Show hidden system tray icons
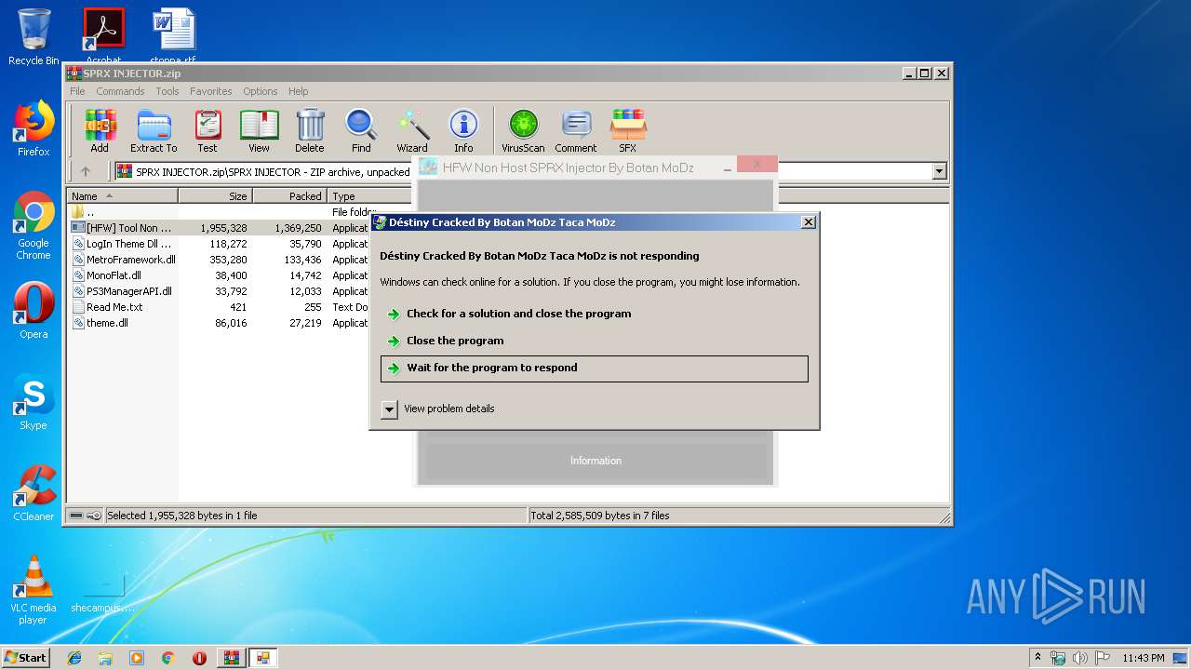Image resolution: width=1191 pixels, height=670 pixels. click(1038, 658)
